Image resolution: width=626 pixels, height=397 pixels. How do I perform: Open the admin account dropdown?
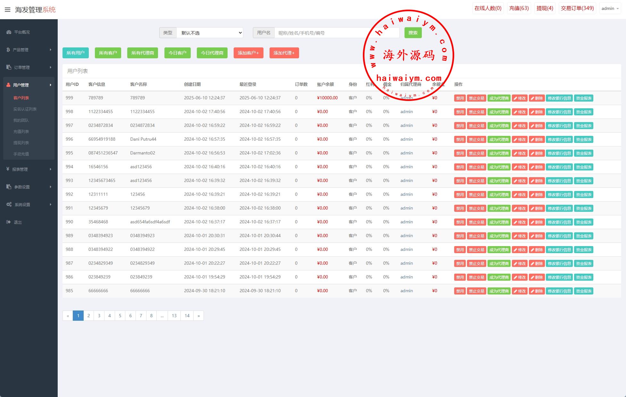coord(610,9)
